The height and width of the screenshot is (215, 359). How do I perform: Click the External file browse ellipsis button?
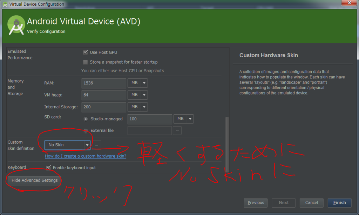pos(177,130)
